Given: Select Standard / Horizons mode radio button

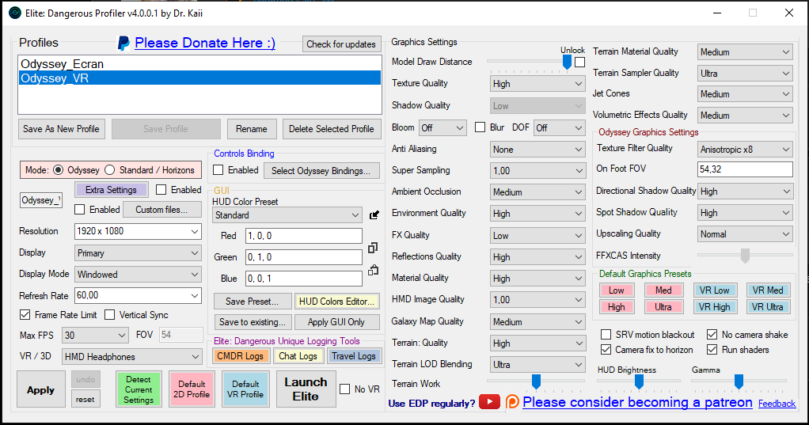Looking at the screenshot, I should point(109,169).
